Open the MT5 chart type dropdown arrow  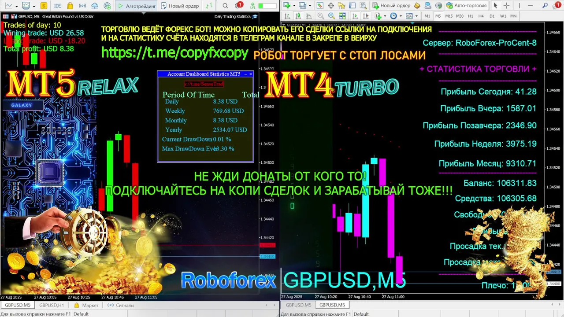[17, 6]
